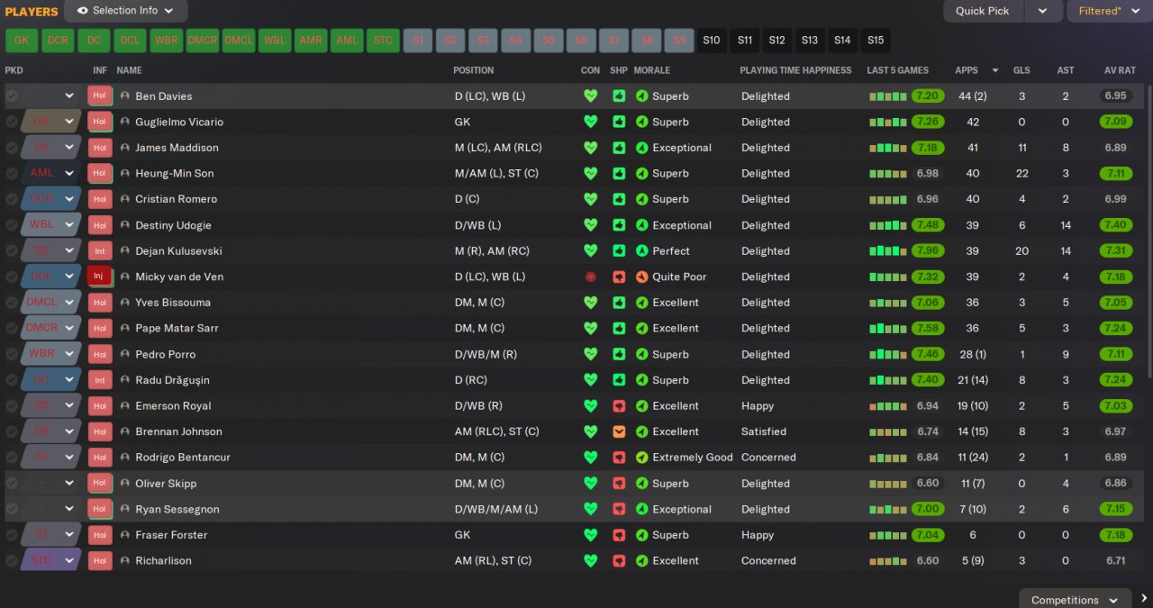
Task: Sort by the MORALE column header
Action: point(652,70)
